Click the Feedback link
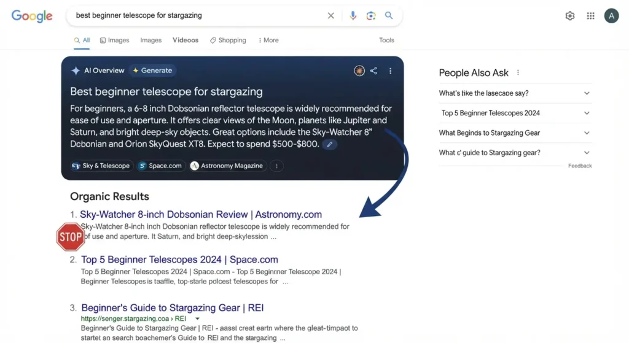629x343 pixels. click(580, 166)
